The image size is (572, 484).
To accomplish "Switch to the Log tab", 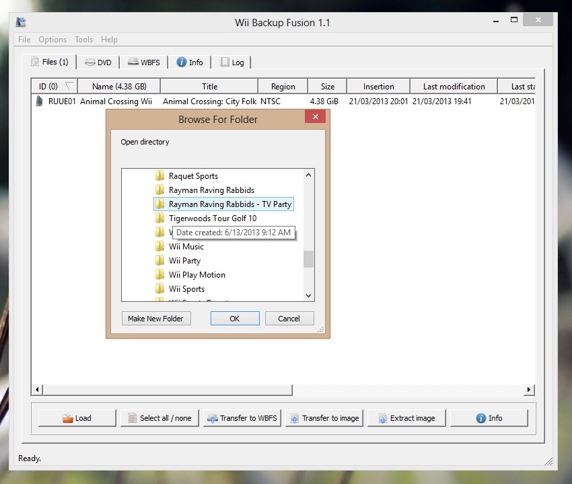I will (231, 63).
